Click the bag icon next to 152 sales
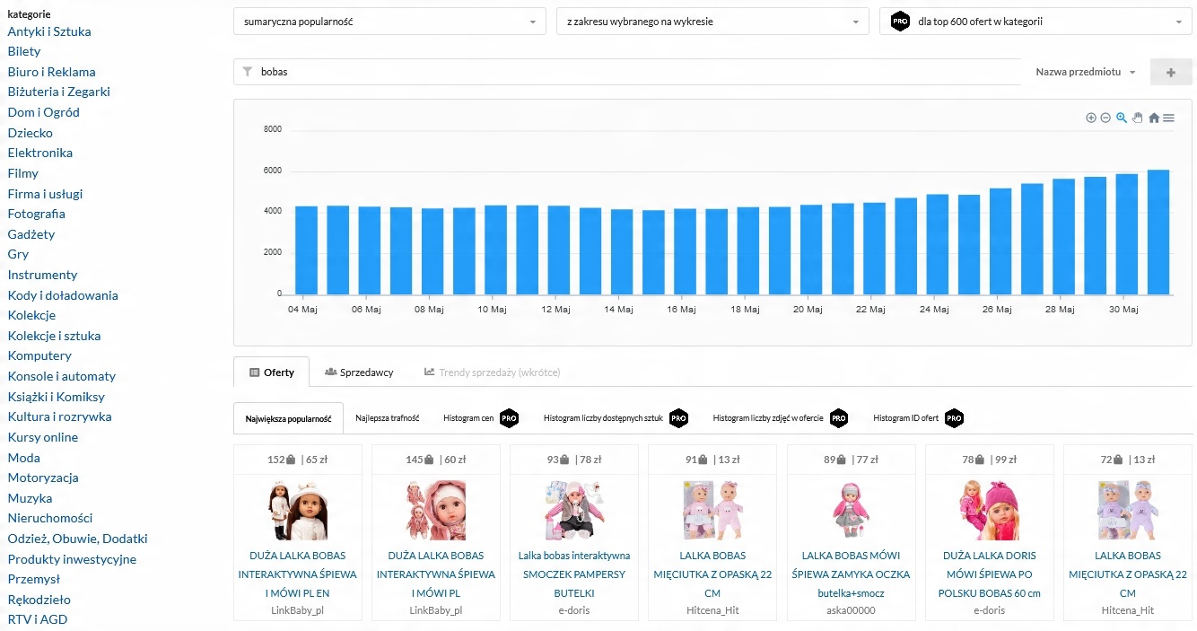 291,460
